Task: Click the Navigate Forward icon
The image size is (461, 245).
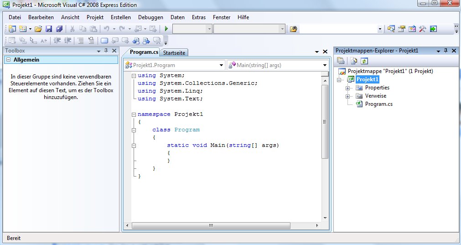Action: (153, 29)
